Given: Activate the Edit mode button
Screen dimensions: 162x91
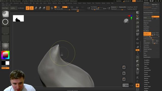Looking at the screenshot, I should [28, 8].
